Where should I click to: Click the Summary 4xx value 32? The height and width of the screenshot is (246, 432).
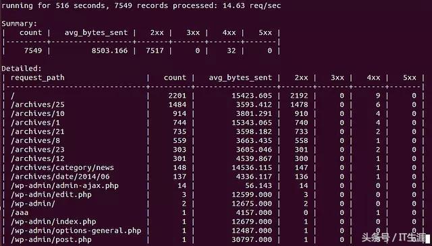[x=232, y=51]
